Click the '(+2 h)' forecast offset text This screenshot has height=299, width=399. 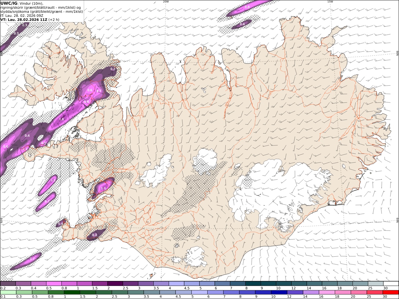click(54, 19)
